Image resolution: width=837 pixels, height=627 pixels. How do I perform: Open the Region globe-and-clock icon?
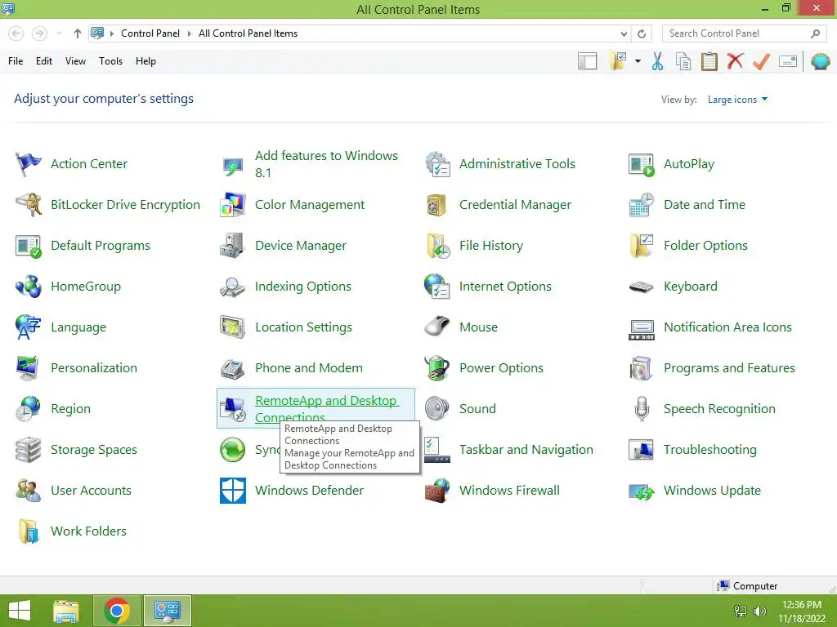tap(29, 409)
